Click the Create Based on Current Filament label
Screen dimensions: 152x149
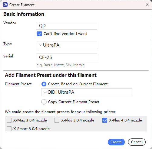[78, 84]
